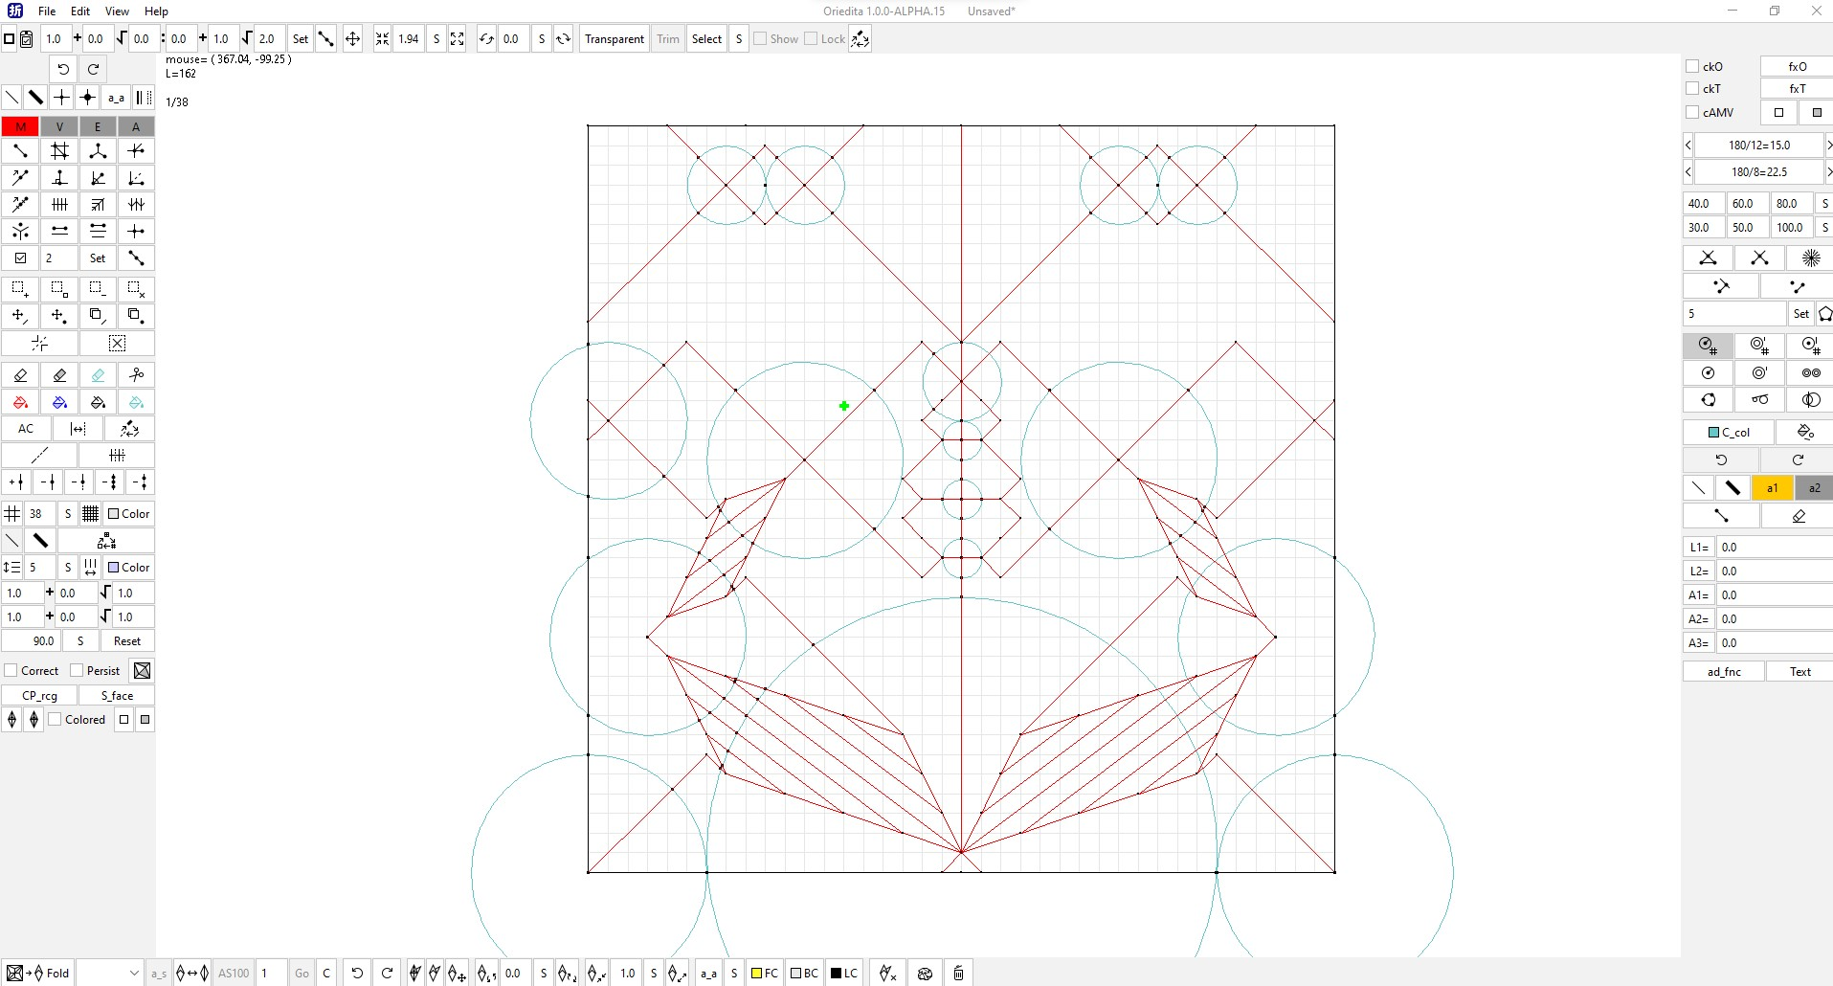
Task: Click the Reset button
Action: coord(126,641)
